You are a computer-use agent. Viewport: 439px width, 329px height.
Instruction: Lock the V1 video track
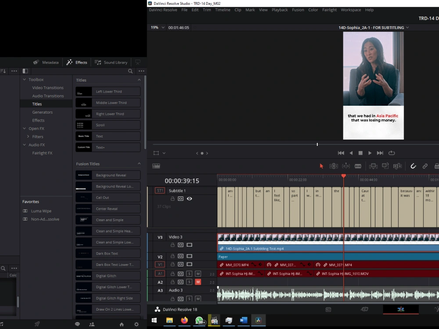173,264
